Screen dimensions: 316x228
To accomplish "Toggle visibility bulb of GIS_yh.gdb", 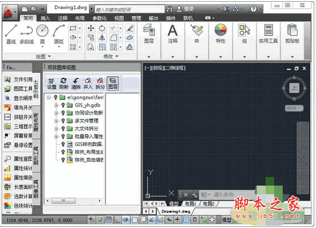I will [x=63, y=105].
